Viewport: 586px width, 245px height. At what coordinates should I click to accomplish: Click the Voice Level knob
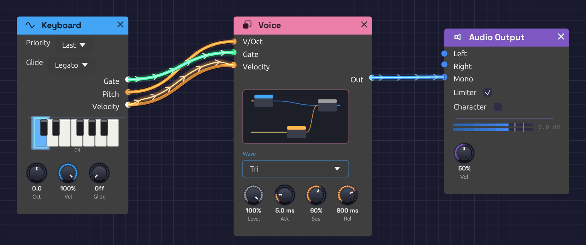(x=253, y=195)
